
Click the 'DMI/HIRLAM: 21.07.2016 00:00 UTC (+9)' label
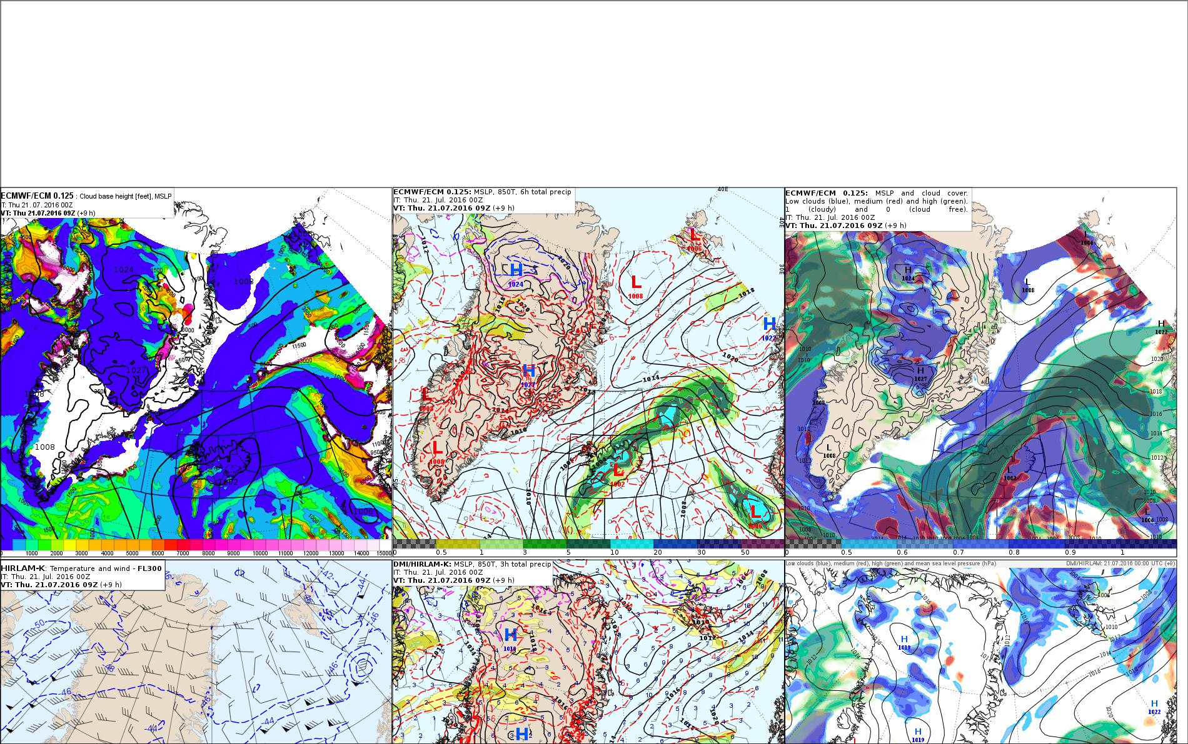pos(1120,563)
